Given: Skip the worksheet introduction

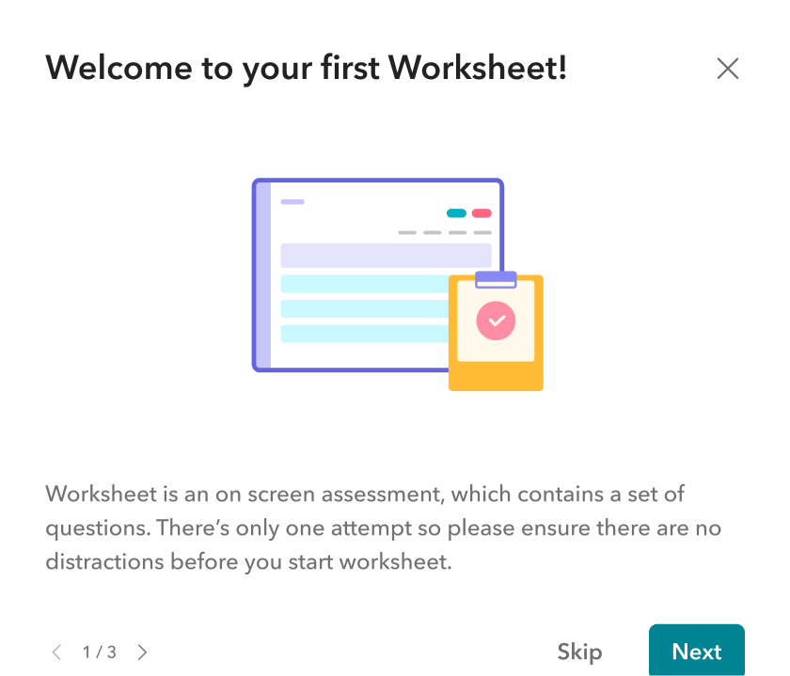Looking at the screenshot, I should click(579, 652).
